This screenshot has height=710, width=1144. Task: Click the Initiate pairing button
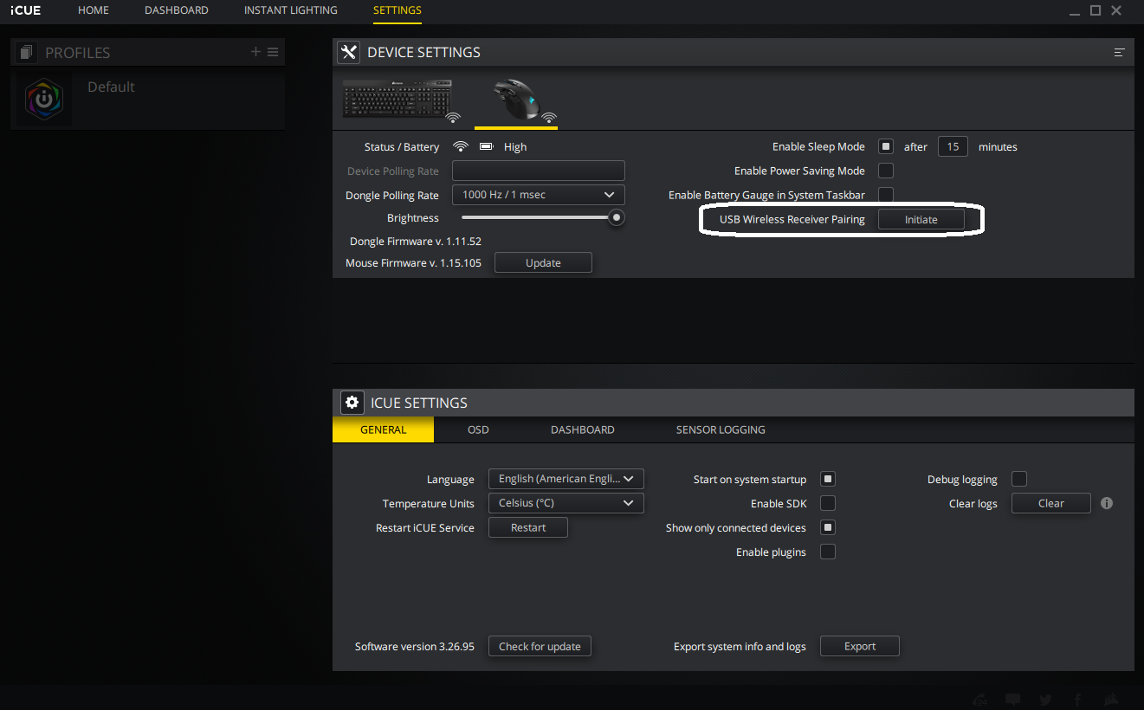coord(921,220)
